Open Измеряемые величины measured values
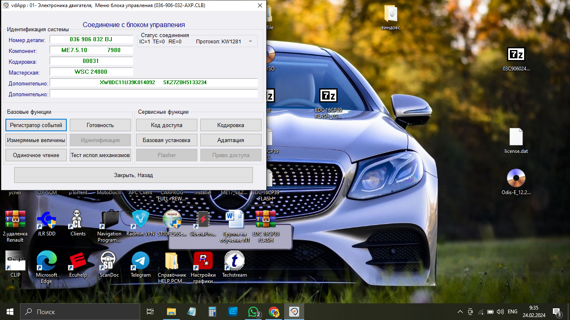This screenshot has width=570, height=320. [x=36, y=140]
